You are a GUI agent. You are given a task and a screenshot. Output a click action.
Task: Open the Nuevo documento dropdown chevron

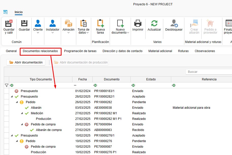(128, 33)
